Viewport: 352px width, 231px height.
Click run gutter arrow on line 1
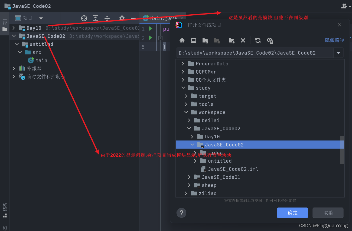[151, 29]
